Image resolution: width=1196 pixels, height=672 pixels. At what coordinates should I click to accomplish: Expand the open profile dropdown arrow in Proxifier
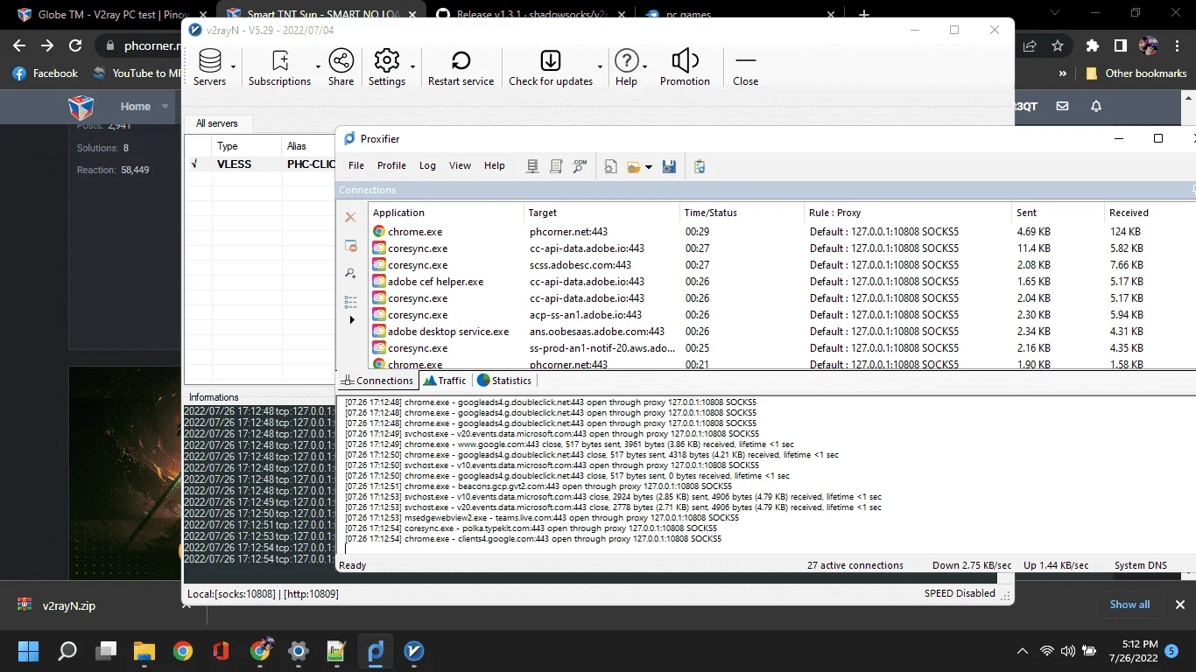coord(649,166)
